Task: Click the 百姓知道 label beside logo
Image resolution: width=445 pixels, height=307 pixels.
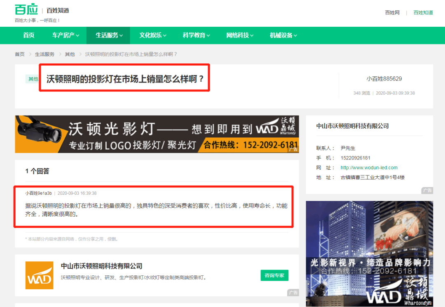Action: point(58,10)
